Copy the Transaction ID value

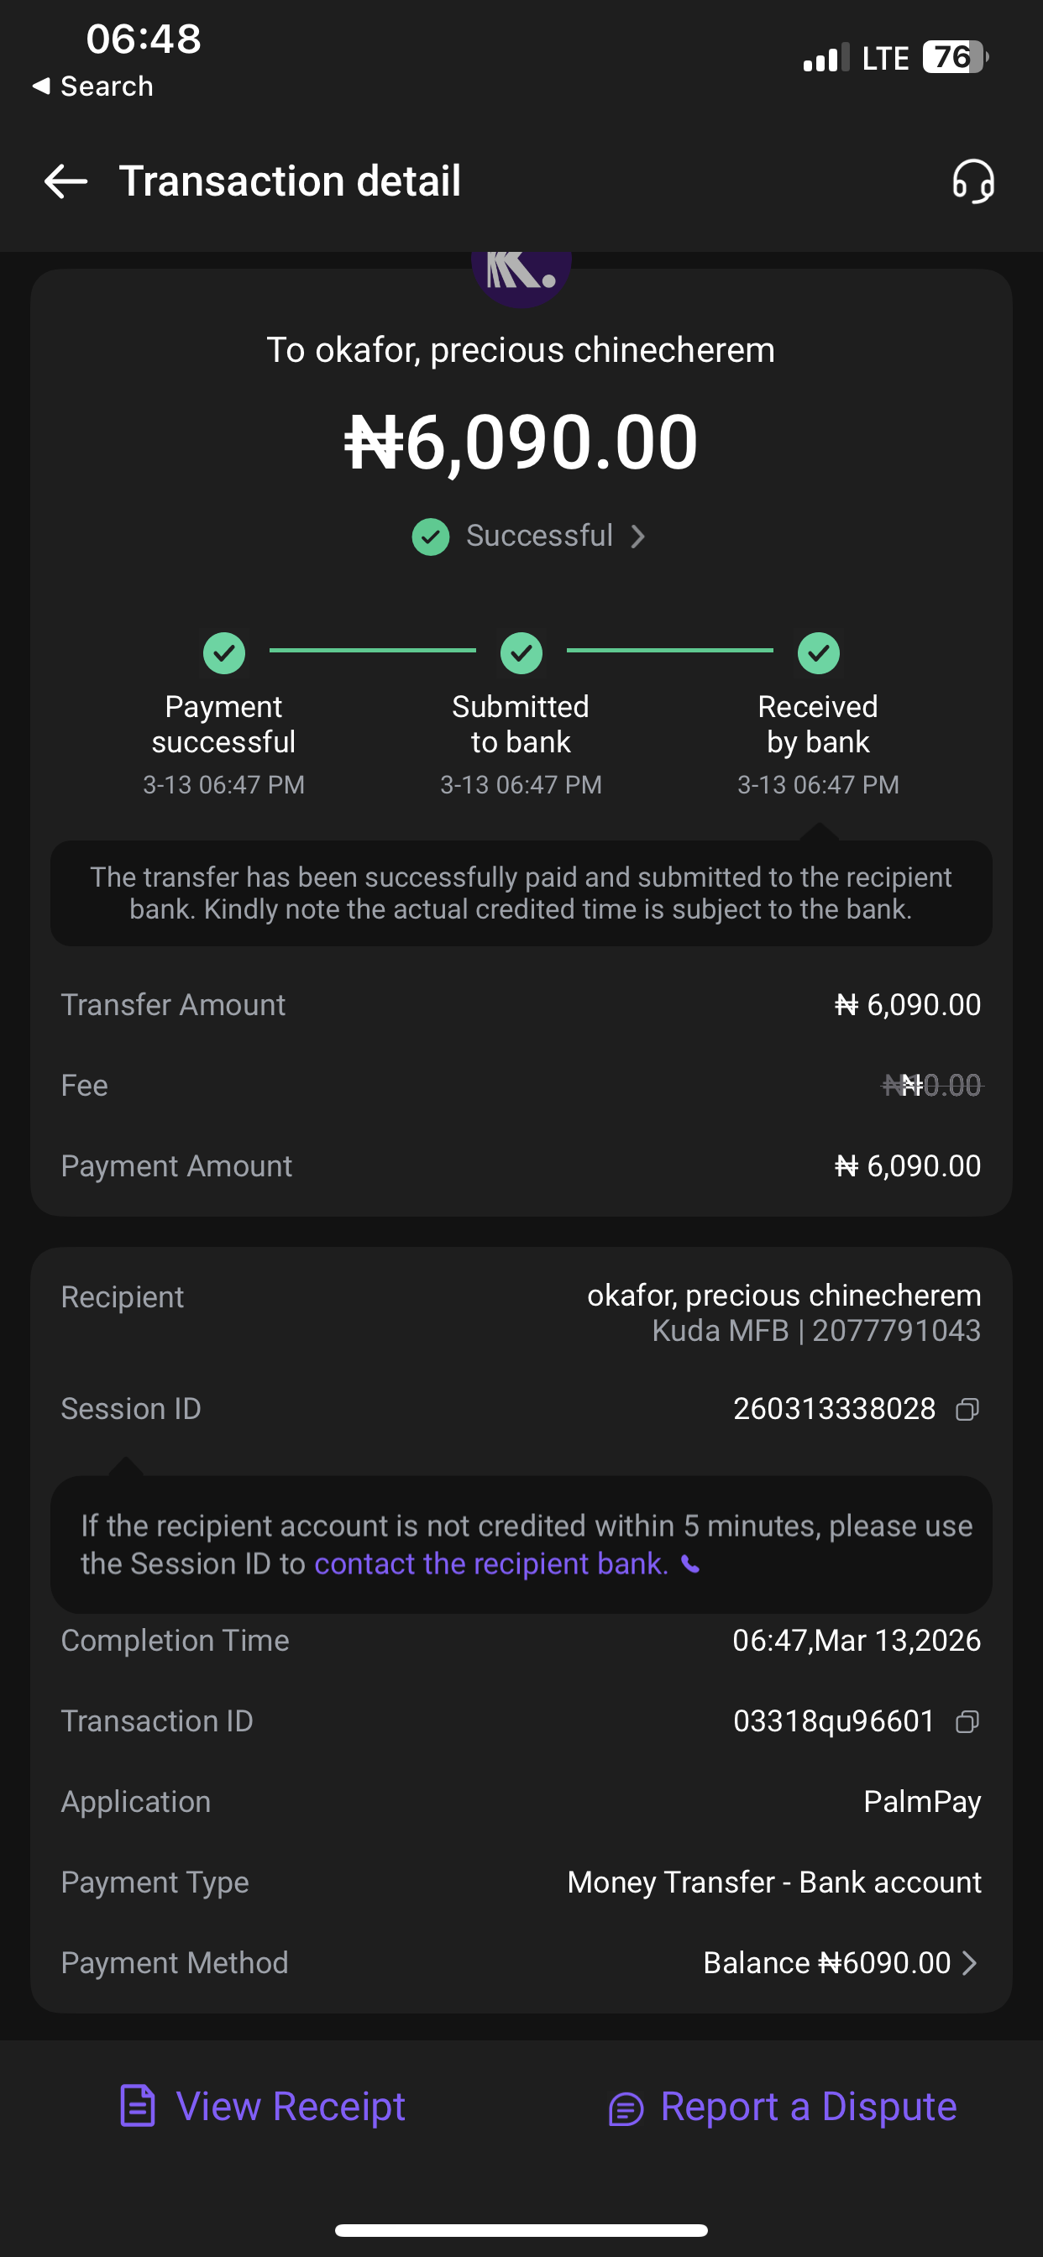[967, 1721]
